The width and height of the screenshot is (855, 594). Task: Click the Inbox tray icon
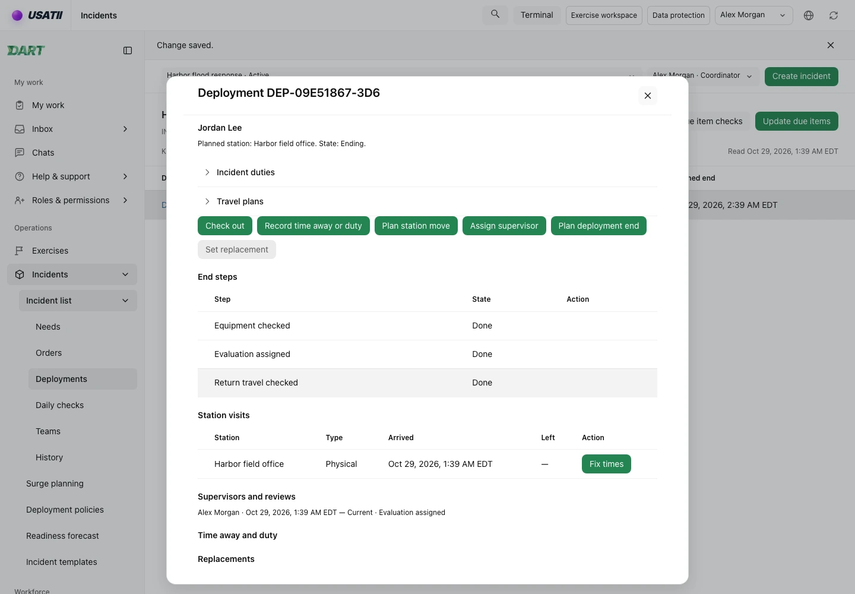(20, 129)
